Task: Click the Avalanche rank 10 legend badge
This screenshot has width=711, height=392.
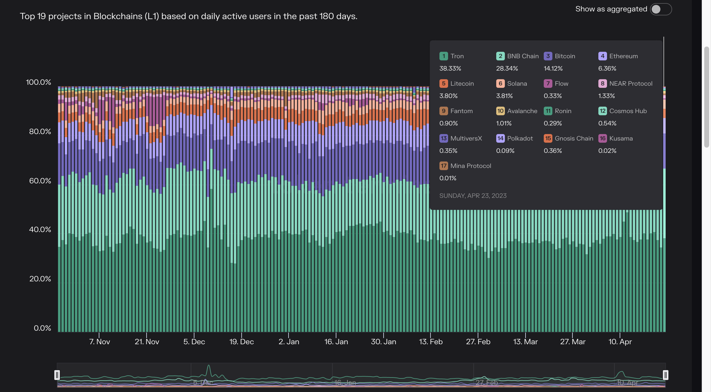Action: coord(500,111)
